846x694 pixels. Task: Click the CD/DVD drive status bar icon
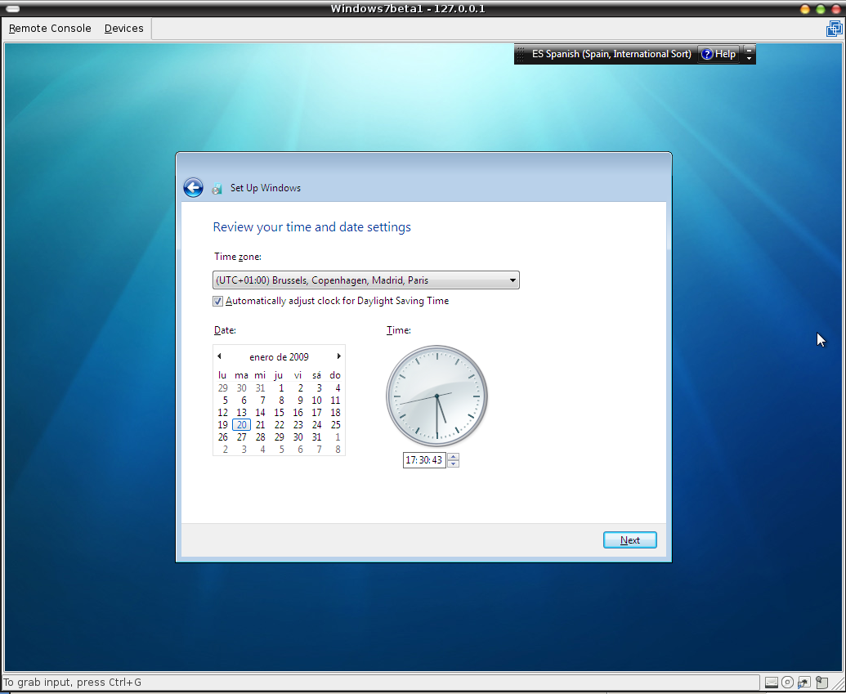pyautogui.click(x=787, y=683)
